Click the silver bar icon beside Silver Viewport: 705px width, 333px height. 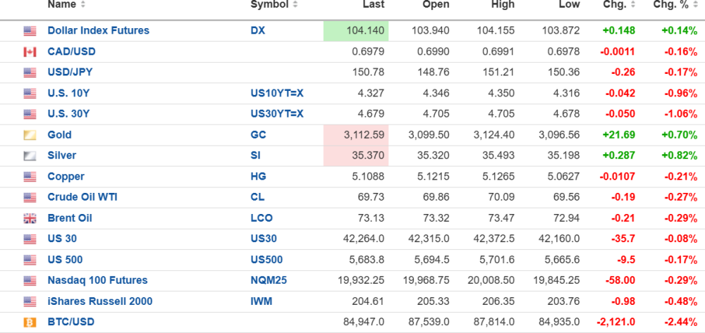click(x=30, y=156)
